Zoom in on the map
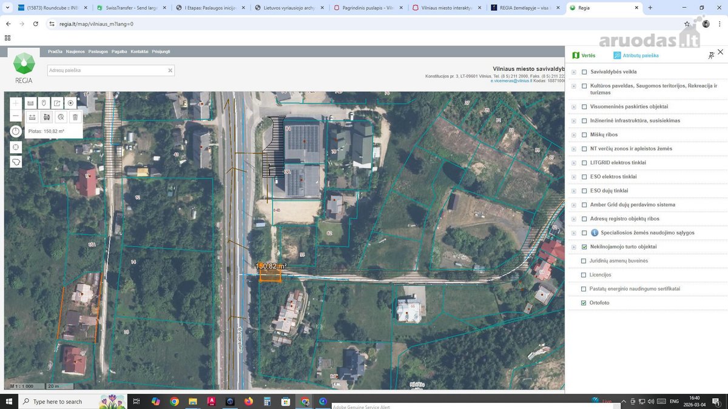 [16, 103]
